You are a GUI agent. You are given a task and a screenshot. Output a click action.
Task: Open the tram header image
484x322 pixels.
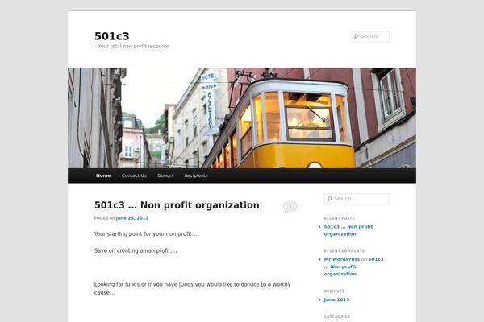(x=242, y=118)
